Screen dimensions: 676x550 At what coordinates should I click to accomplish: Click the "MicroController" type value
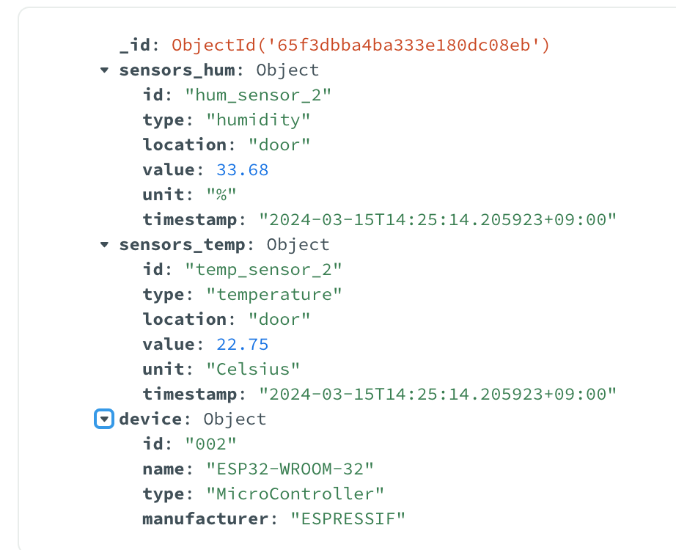(295, 494)
